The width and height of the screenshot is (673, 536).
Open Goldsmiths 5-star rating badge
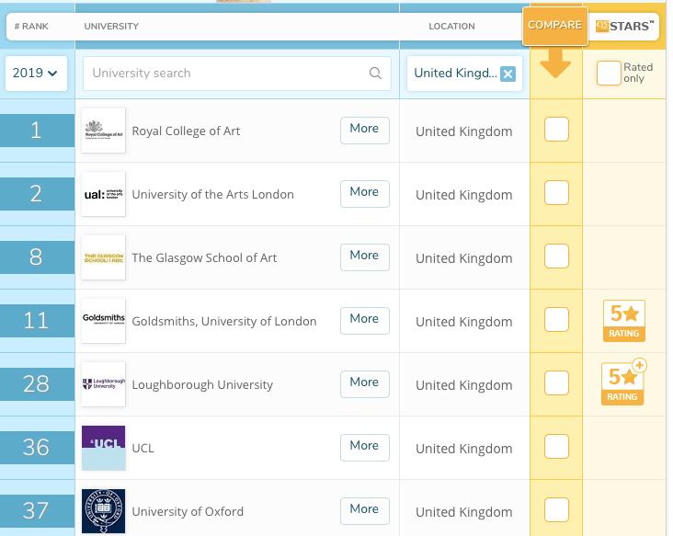pyautogui.click(x=623, y=320)
